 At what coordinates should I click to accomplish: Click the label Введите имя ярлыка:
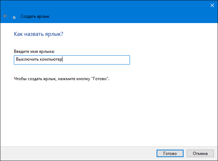pyautogui.click(x=34, y=51)
